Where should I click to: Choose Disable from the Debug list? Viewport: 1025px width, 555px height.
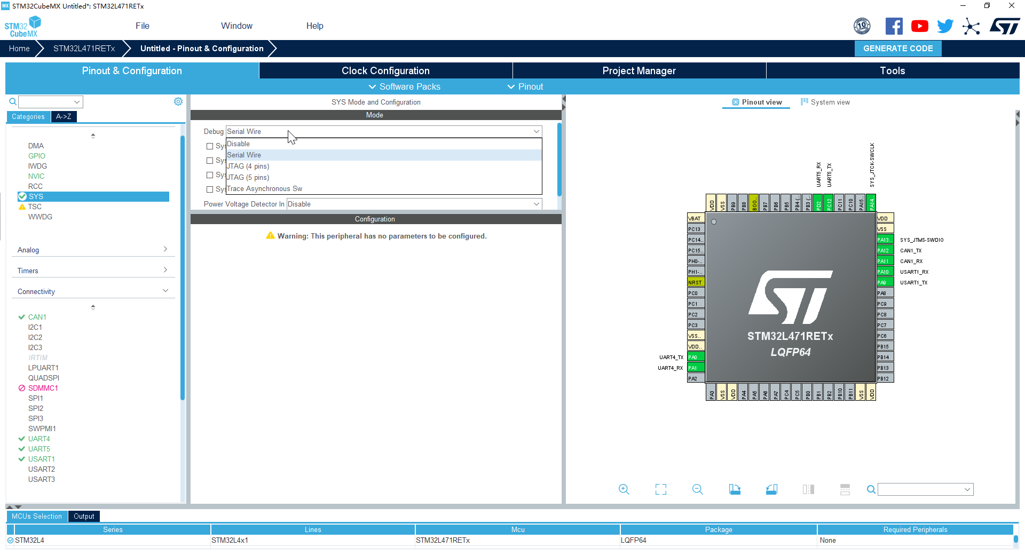[384, 144]
